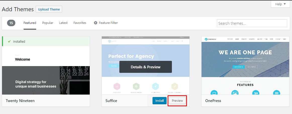Expand the Help dropdown
Screen dimensions: 292x114
[x=280, y=4]
